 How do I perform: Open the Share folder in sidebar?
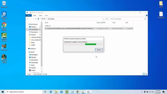33,43
